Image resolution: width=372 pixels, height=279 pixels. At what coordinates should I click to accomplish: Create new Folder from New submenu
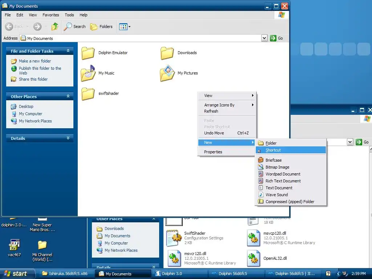click(291, 143)
